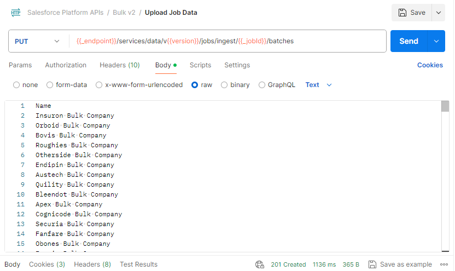Click Bleendot Bulk Company line
Screen dimensions: 455x271
(77, 194)
